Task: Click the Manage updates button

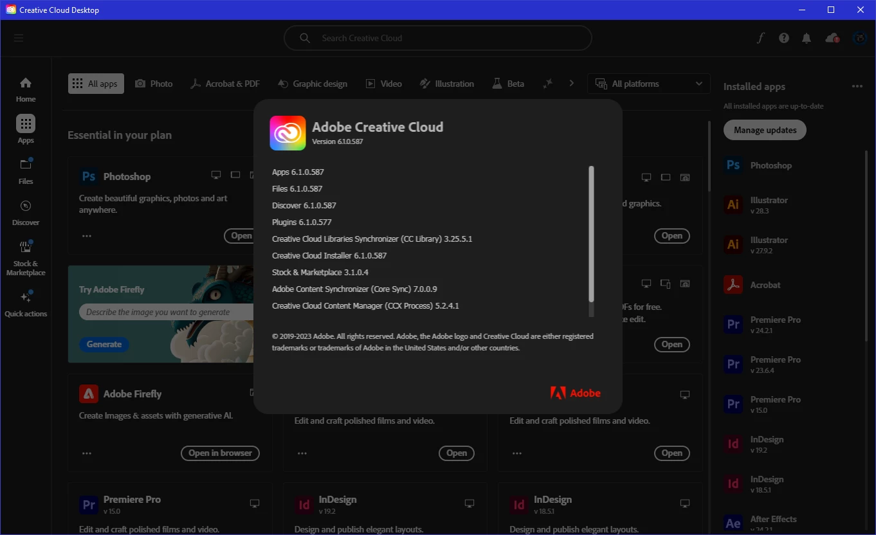Action: [765, 130]
